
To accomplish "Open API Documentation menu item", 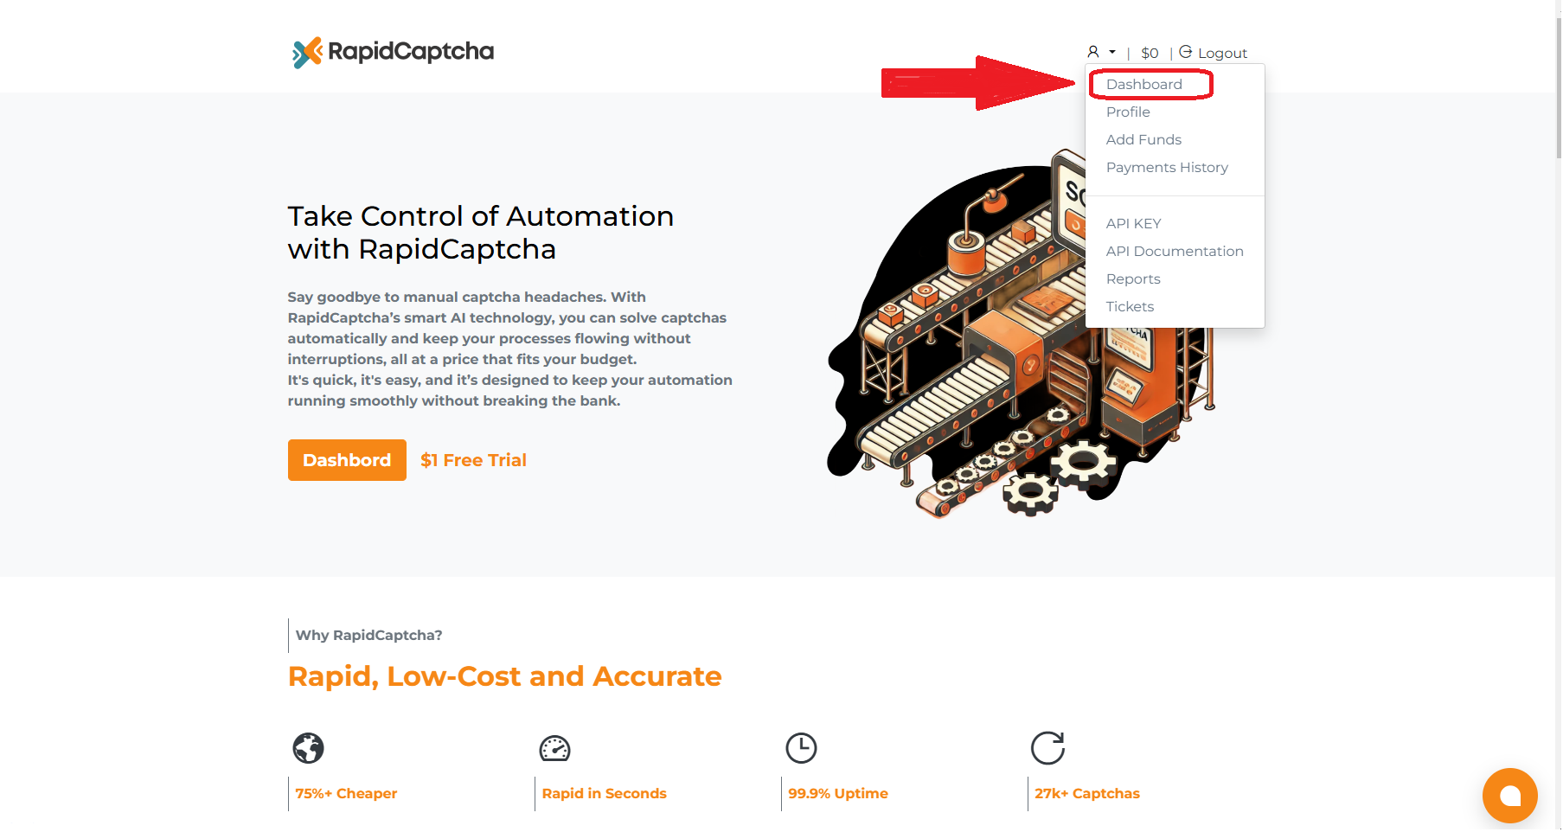I will pos(1175,252).
